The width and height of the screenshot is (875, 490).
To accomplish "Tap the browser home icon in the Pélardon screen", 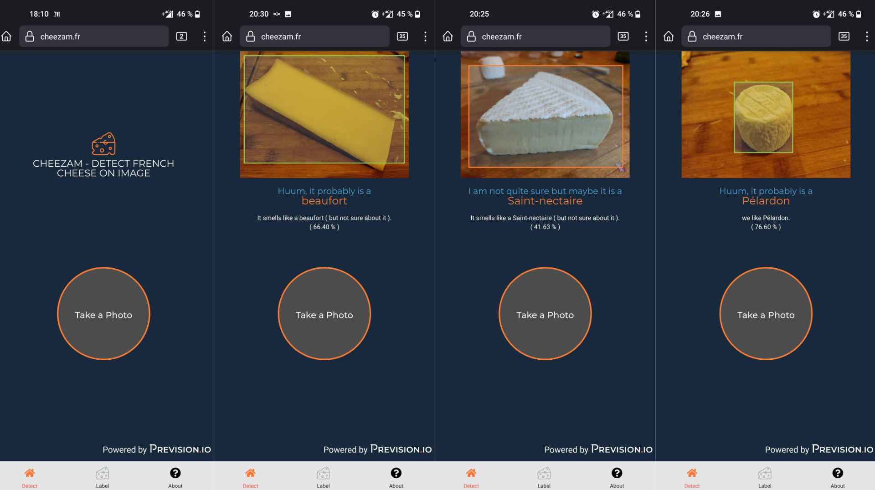I will tap(669, 36).
